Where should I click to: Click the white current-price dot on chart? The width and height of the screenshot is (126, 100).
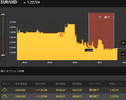117,48
